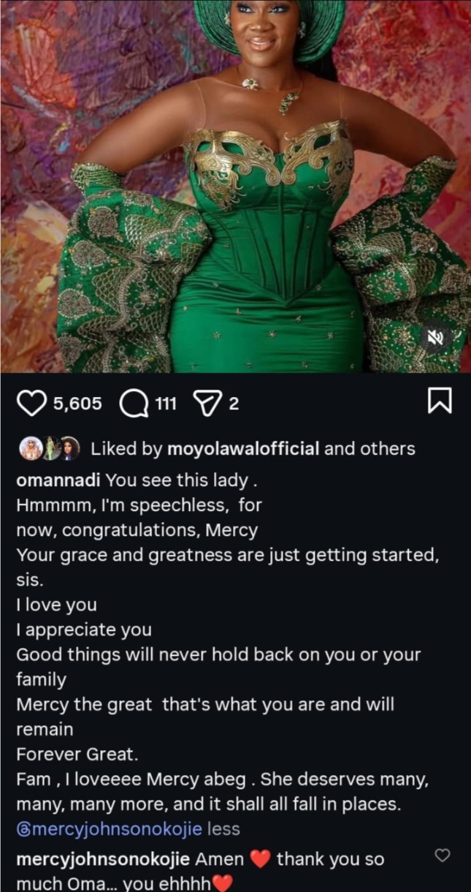Image resolution: width=471 pixels, height=892 pixels.
Task: Tap the first liker avatar thumbnail
Action: (x=31, y=449)
